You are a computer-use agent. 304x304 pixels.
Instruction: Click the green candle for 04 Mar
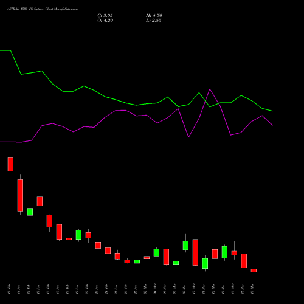point(156,252)
